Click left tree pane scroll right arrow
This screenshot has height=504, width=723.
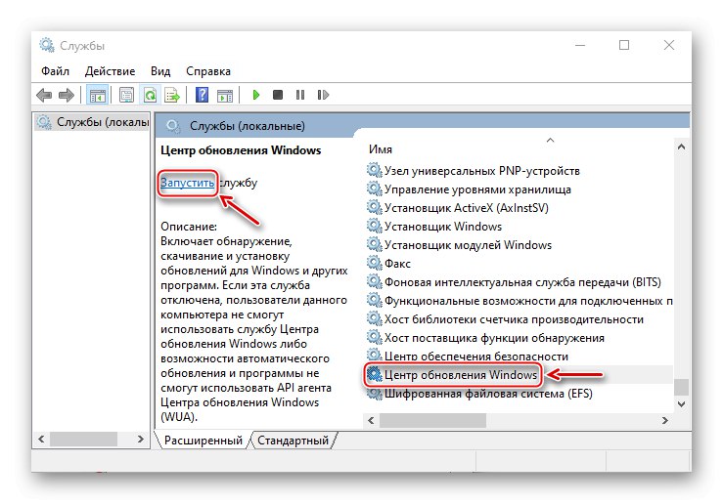(141, 440)
